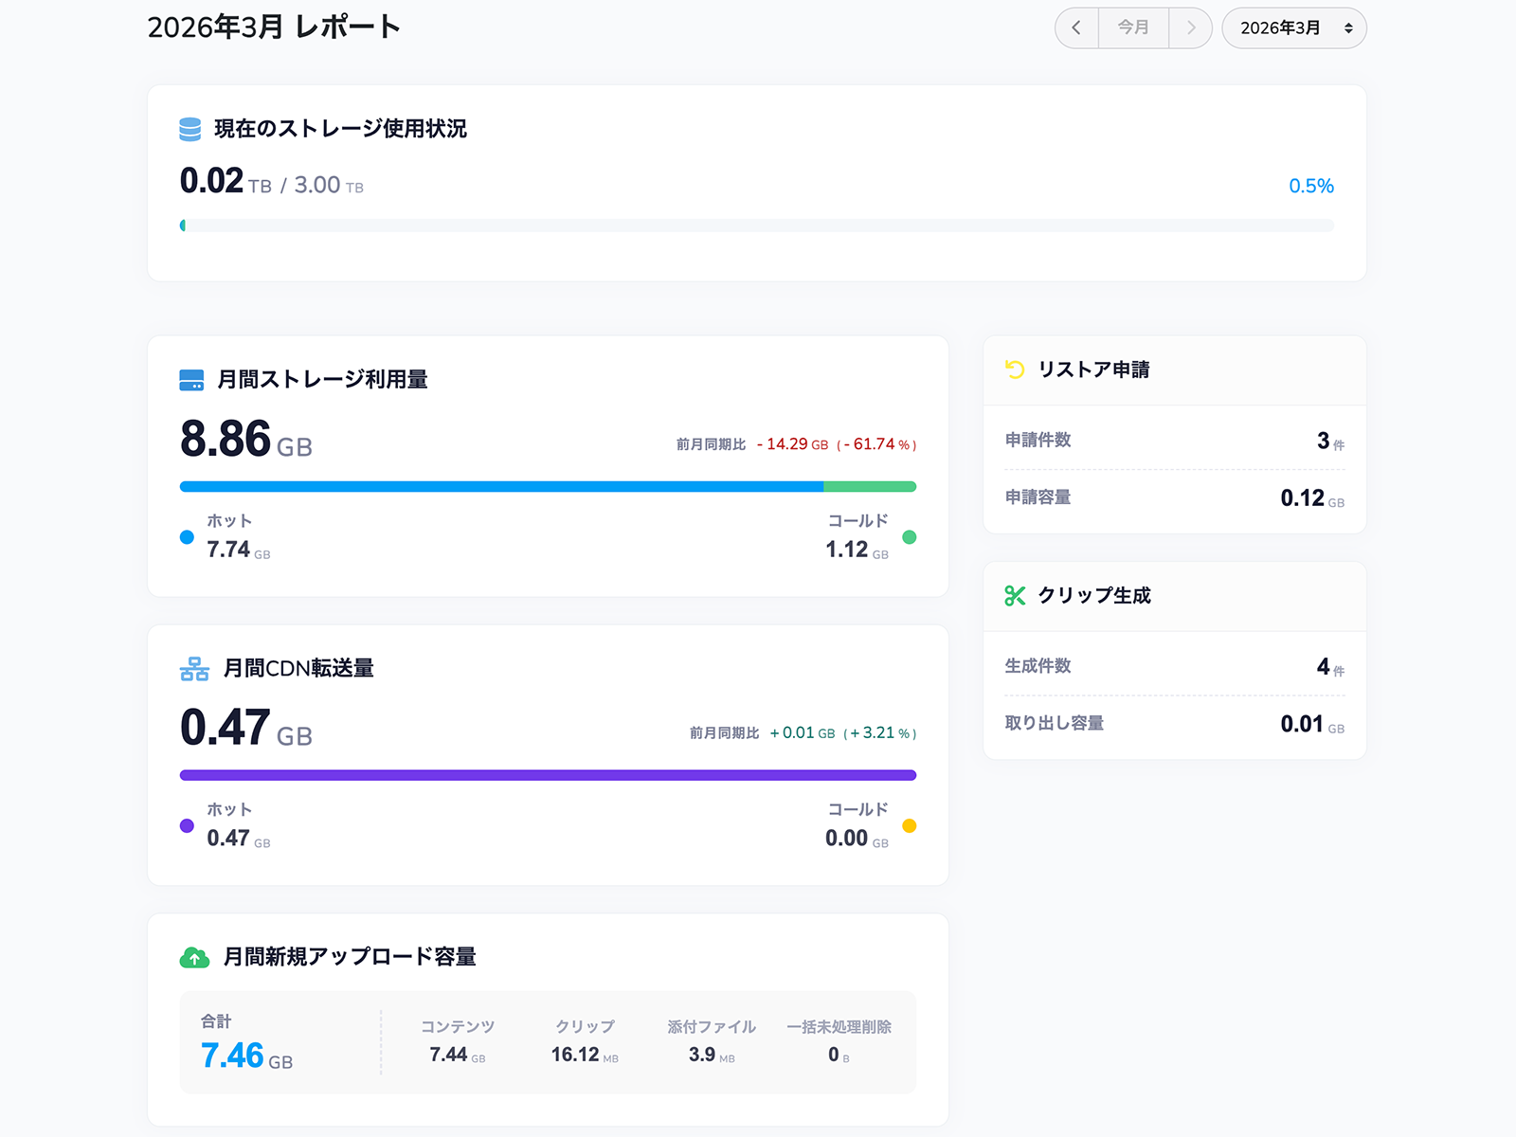Click the 取り出し容量 0.01 GB value
The width and height of the screenshot is (1516, 1137).
click(x=1312, y=725)
